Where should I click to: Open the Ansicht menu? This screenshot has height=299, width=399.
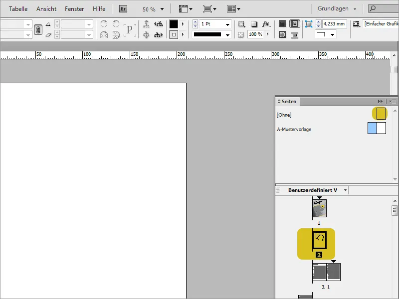tap(46, 9)
